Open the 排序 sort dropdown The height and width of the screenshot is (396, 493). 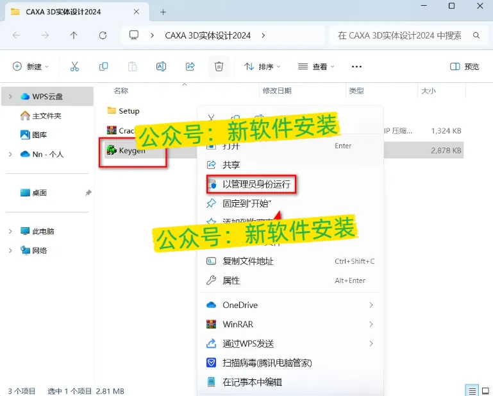tap(263, 66)
